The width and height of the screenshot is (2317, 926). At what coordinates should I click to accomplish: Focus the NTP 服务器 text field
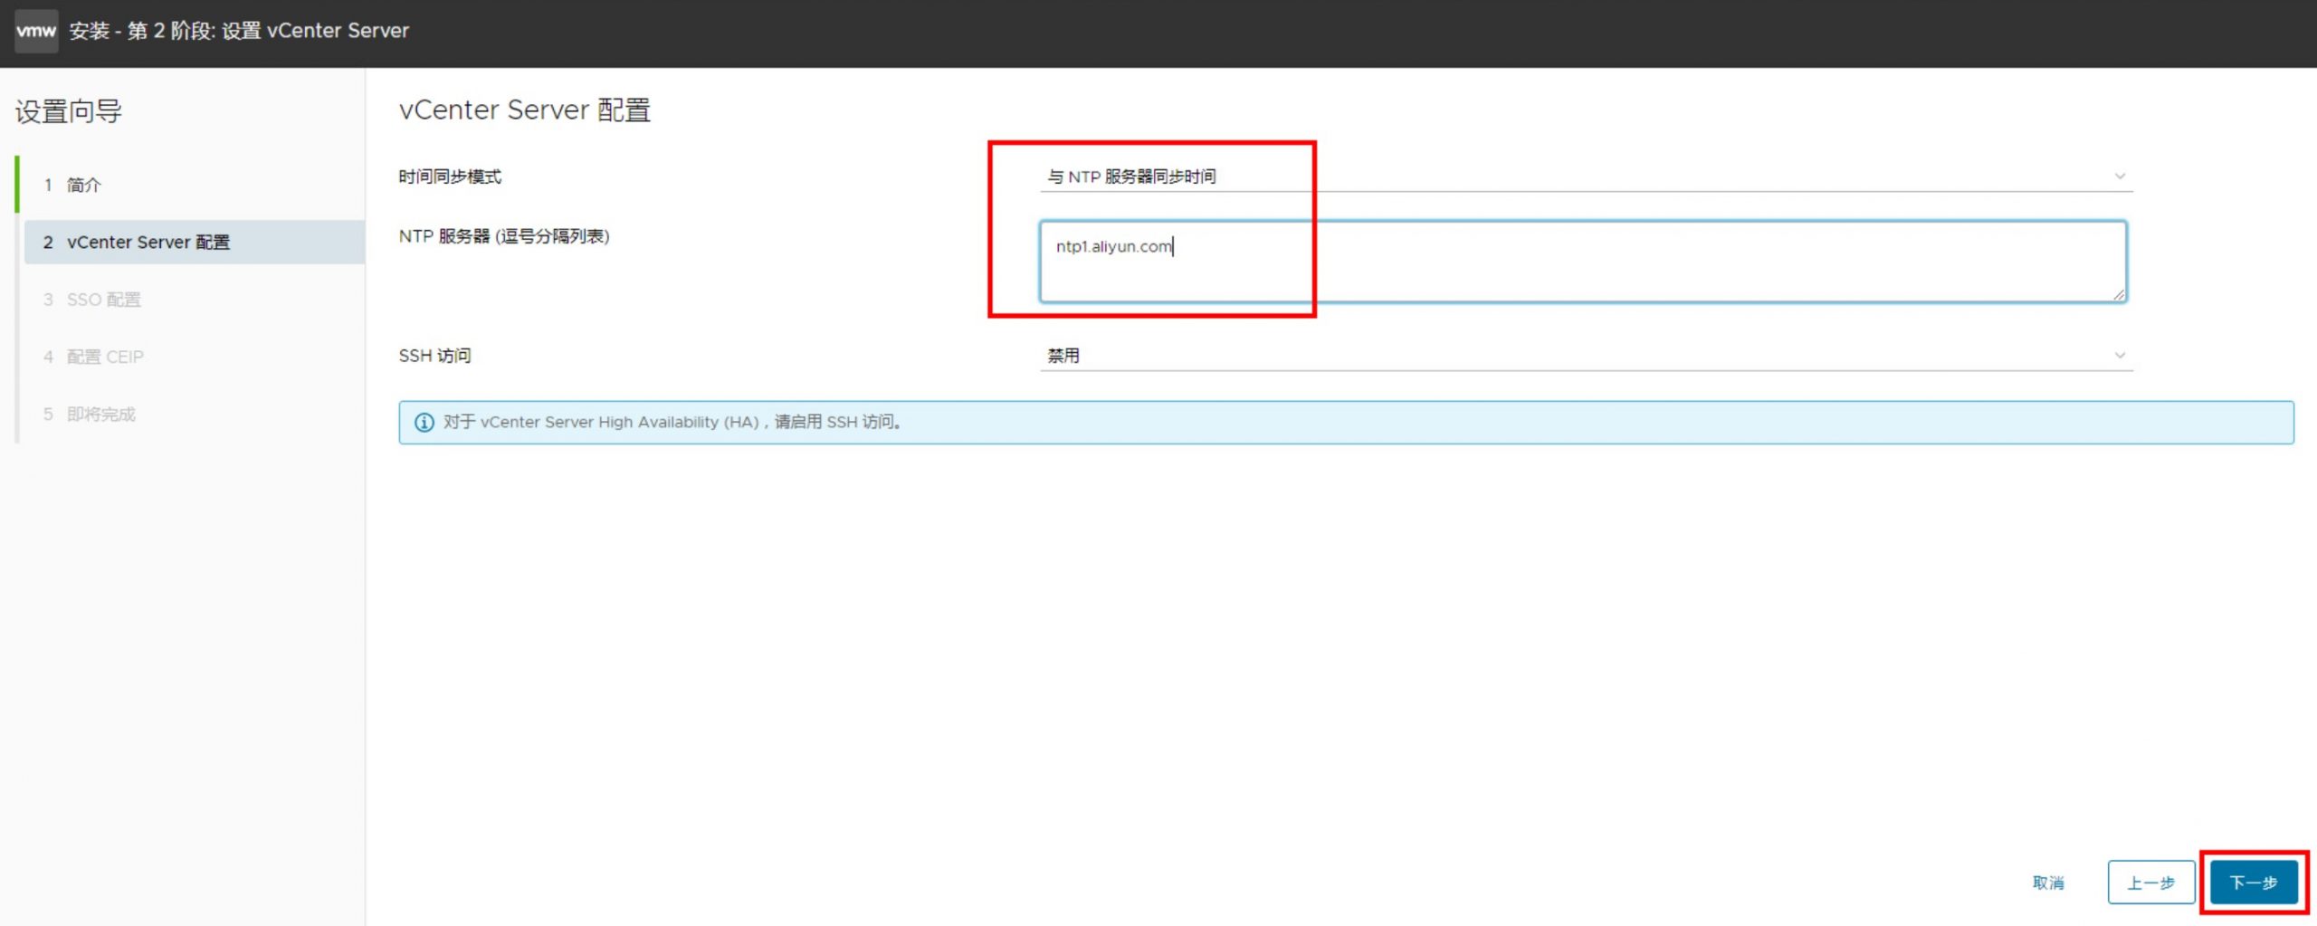point(1582,262)
